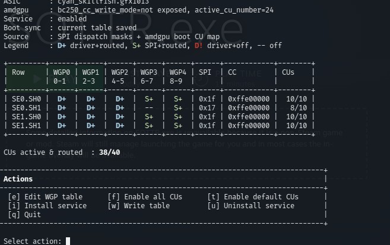The height and width of the screenshot is (245, 390).
Task: Select the Edit WGP table action
Action: pyautogui.click(x=45, y=197)
